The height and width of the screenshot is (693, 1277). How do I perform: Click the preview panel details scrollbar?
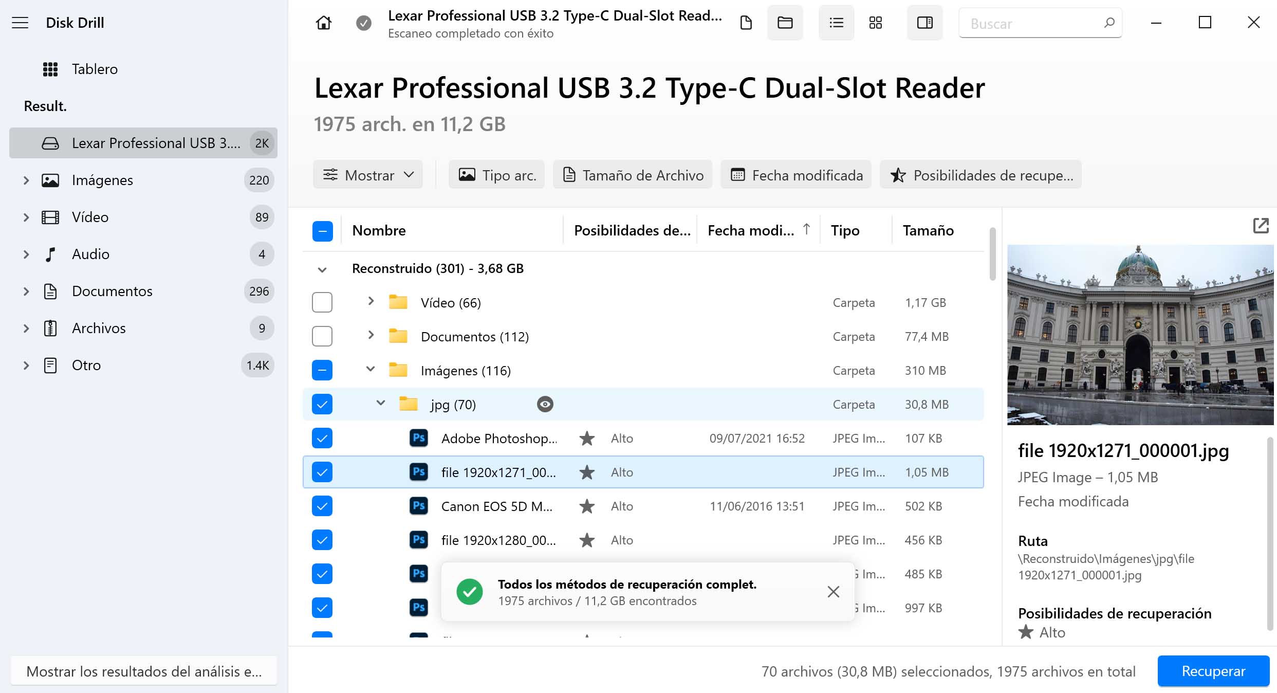point(1269,534)
